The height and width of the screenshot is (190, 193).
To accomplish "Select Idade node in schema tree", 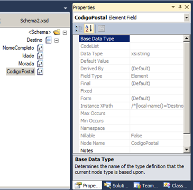I will (28, 56).
